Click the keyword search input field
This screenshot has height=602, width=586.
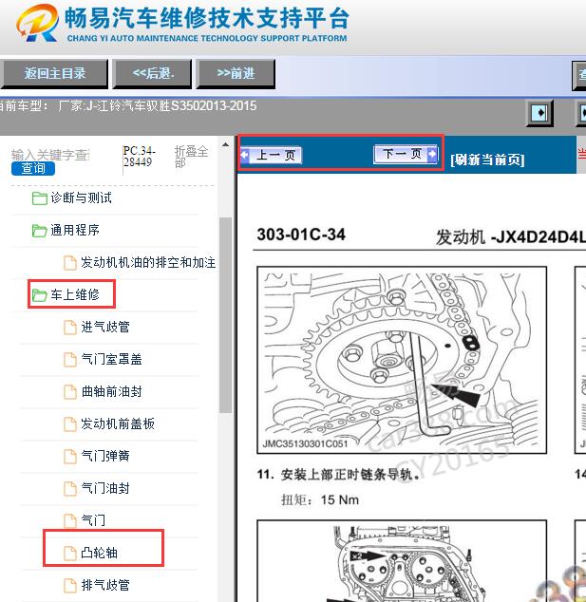[x=50, y=155]
